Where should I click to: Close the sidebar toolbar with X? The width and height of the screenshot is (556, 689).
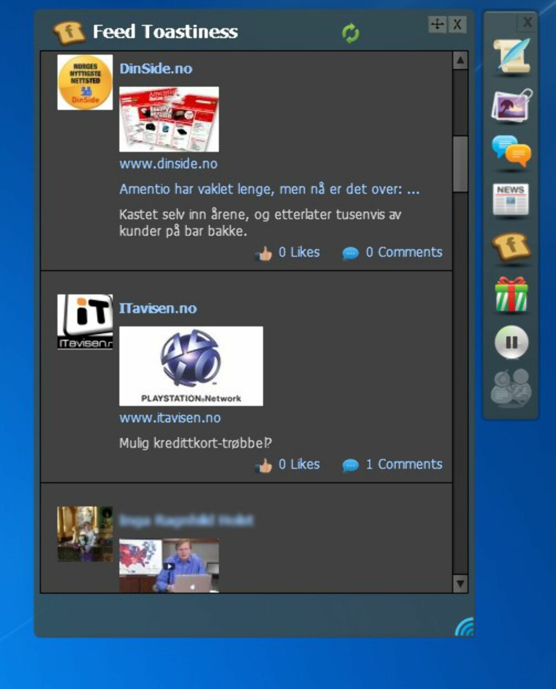(x=527, y=22)
